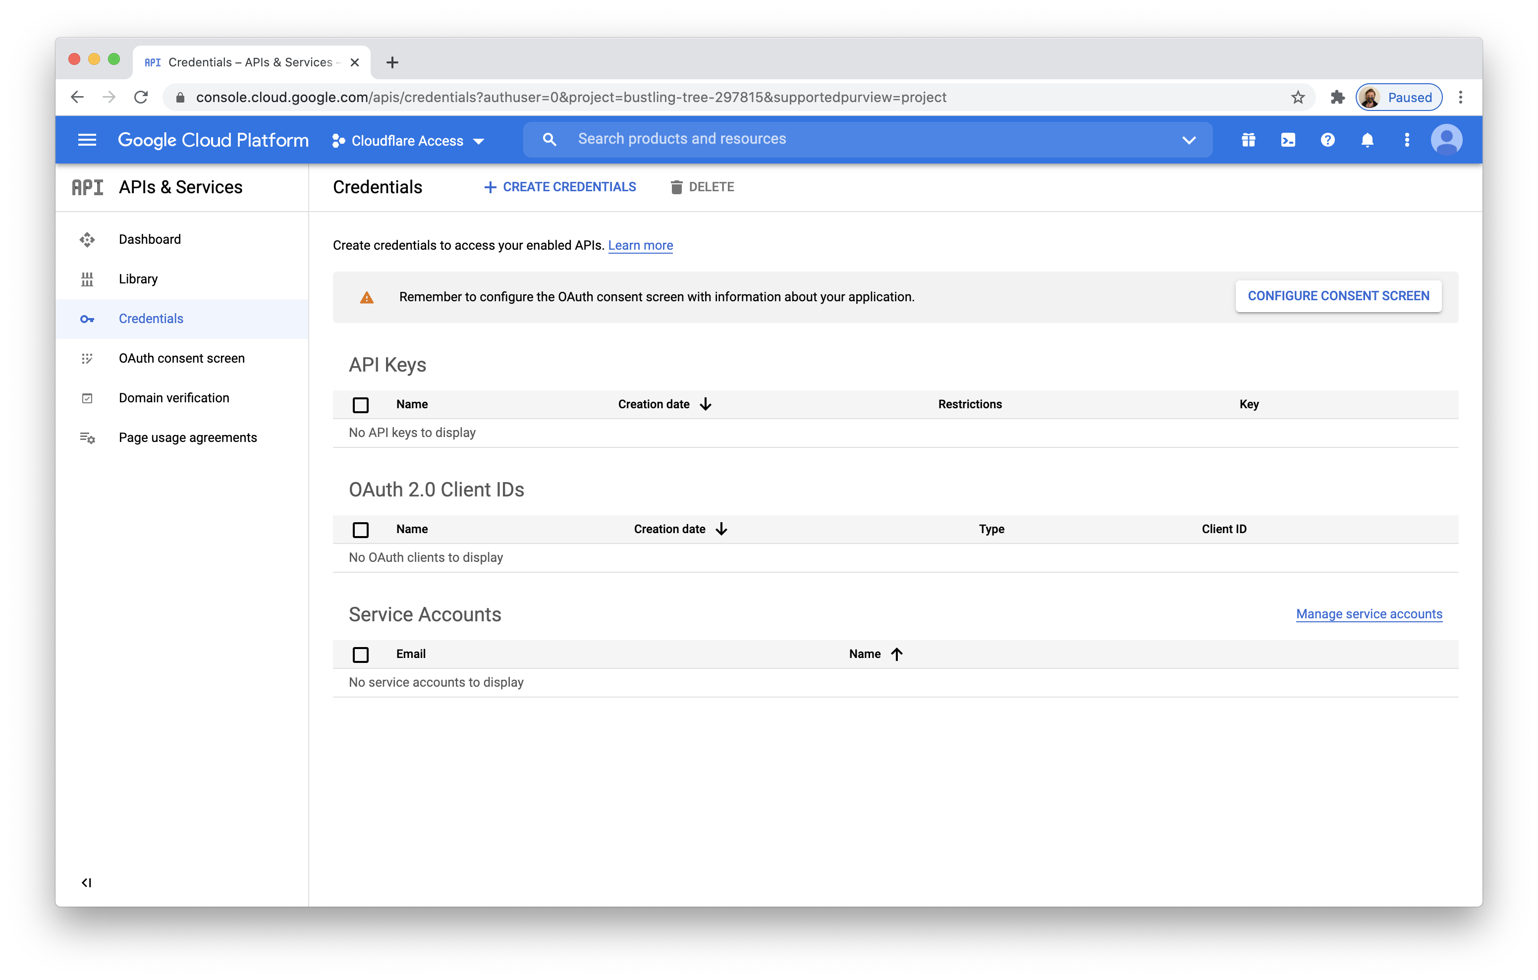Image resolution: width=1538 pixels, height=980 pixels.
Task: Click the Dashboard icon in sidebar
Action: [x=87, y=239]
